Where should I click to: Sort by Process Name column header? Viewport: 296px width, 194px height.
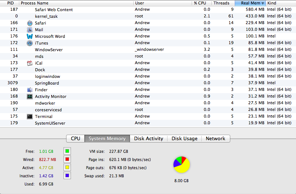[76, 3]
